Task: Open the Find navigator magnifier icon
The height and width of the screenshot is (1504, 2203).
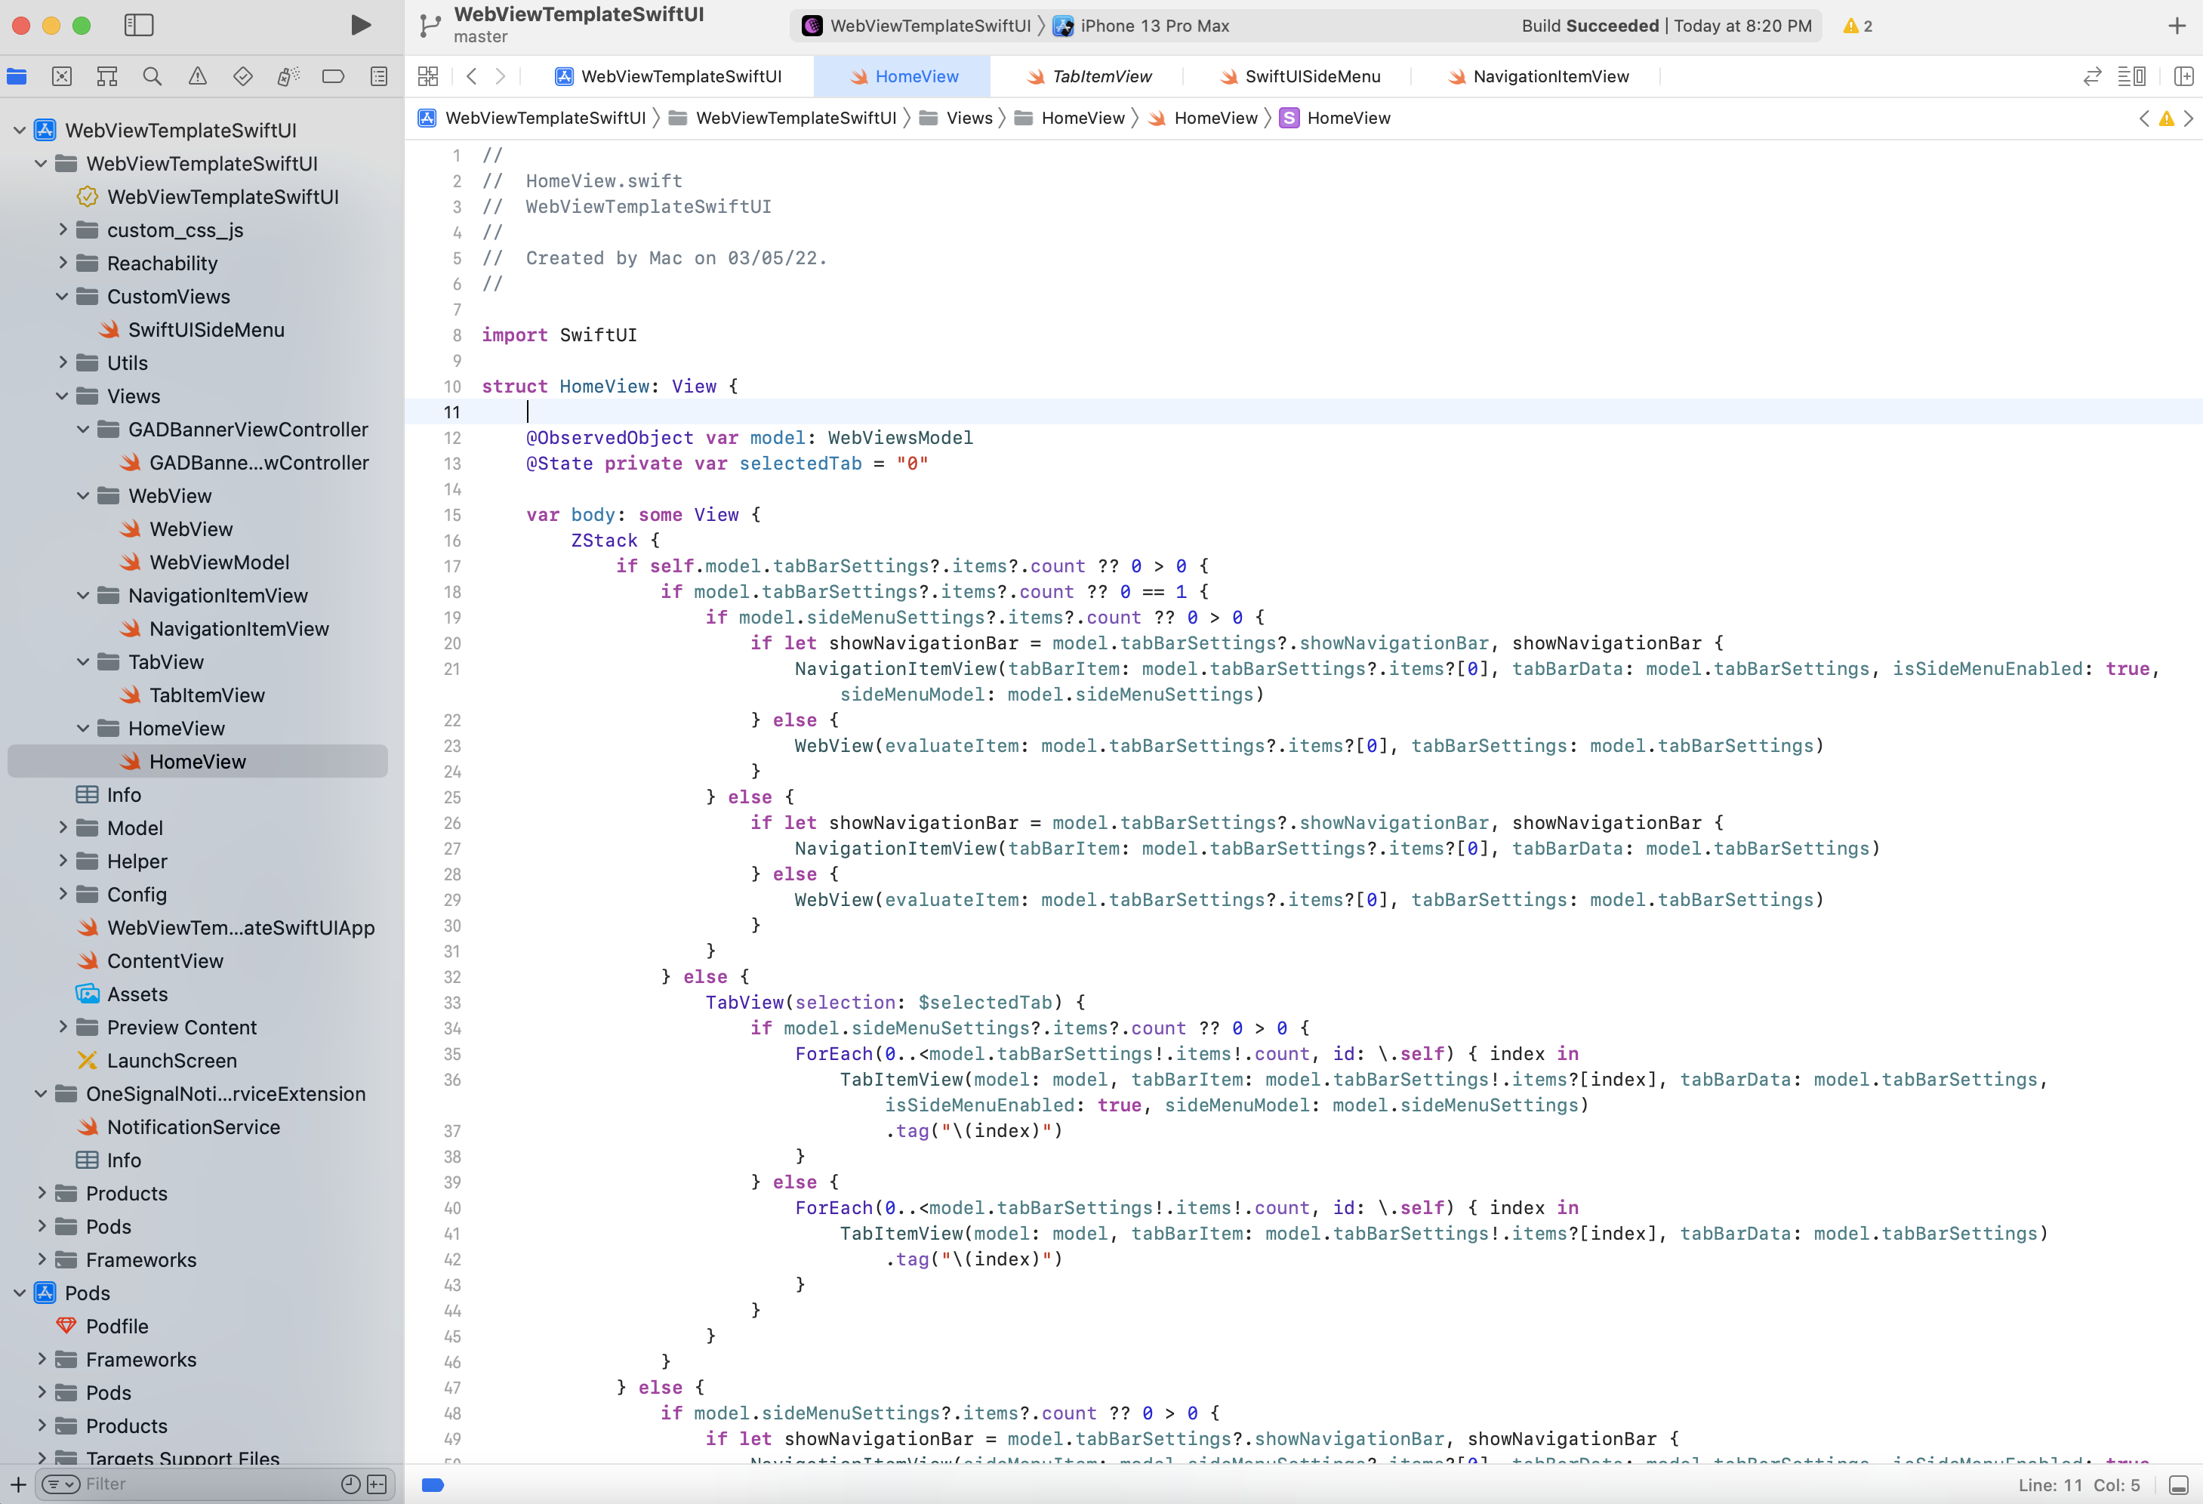Action: tap(152, 77)
